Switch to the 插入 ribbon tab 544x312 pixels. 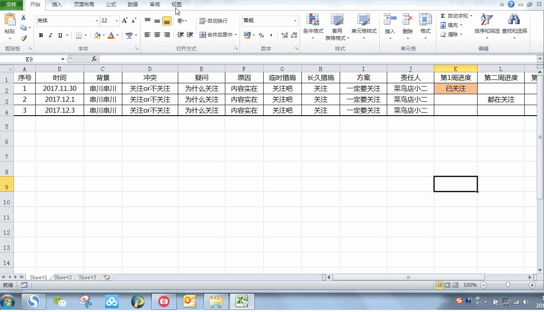57,5
